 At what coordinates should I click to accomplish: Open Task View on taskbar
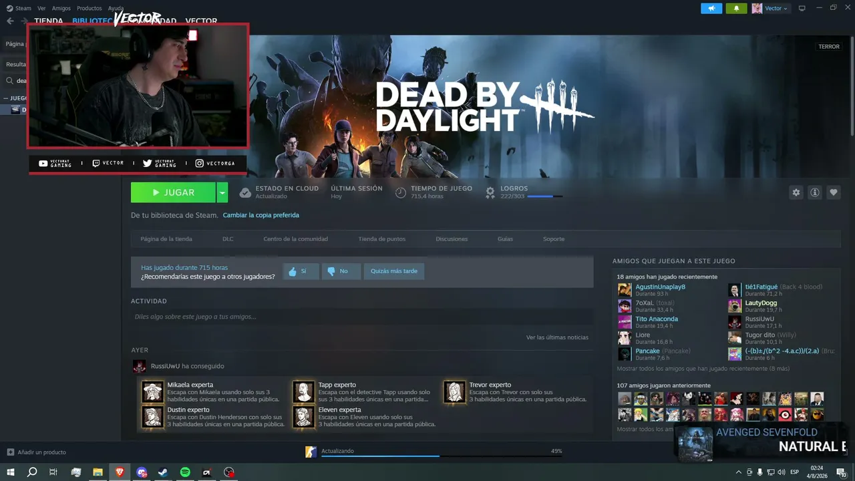(53, 472)
